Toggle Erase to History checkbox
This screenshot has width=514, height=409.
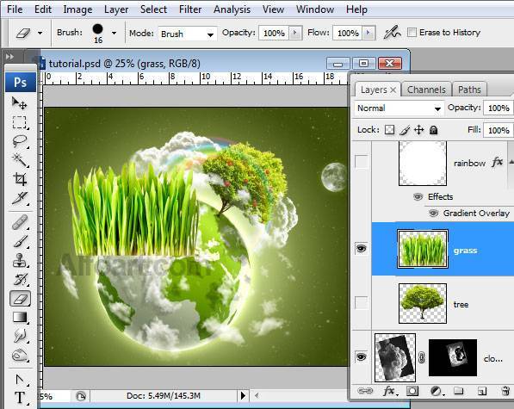coord(412,33)
